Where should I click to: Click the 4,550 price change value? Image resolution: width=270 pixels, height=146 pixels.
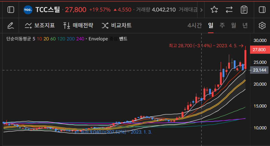pos(123,10)
